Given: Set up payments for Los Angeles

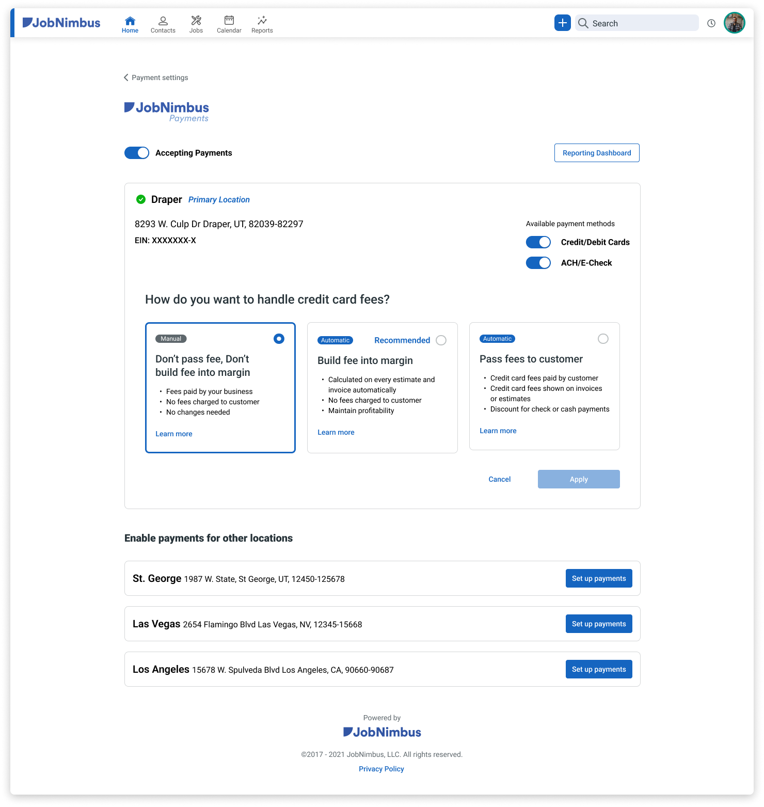Looking at the screenshot, I should [x=599, y=669].
